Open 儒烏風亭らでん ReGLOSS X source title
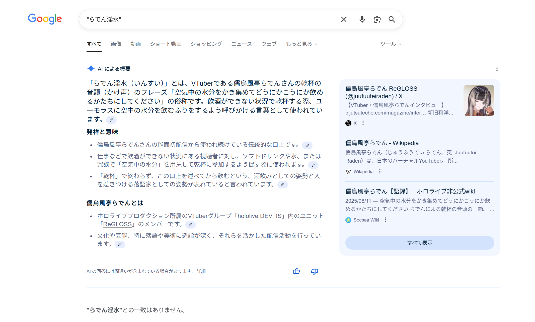This screenshot has height=322, width=535. [x=381, y=92]
